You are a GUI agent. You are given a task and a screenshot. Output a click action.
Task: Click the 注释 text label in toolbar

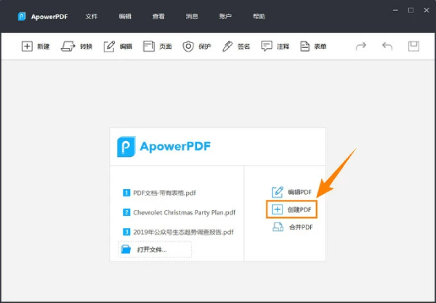tap(283, 47)
